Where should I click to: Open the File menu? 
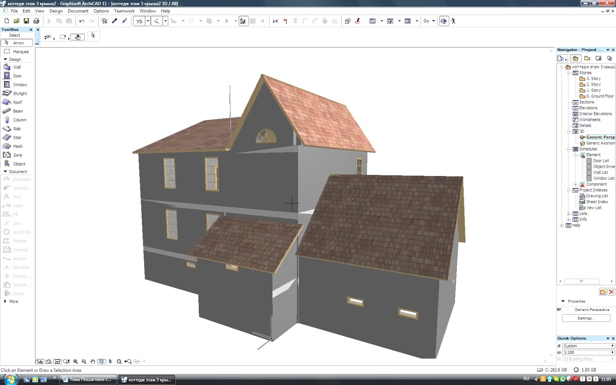pyautogui.click(x=14, y=11)
